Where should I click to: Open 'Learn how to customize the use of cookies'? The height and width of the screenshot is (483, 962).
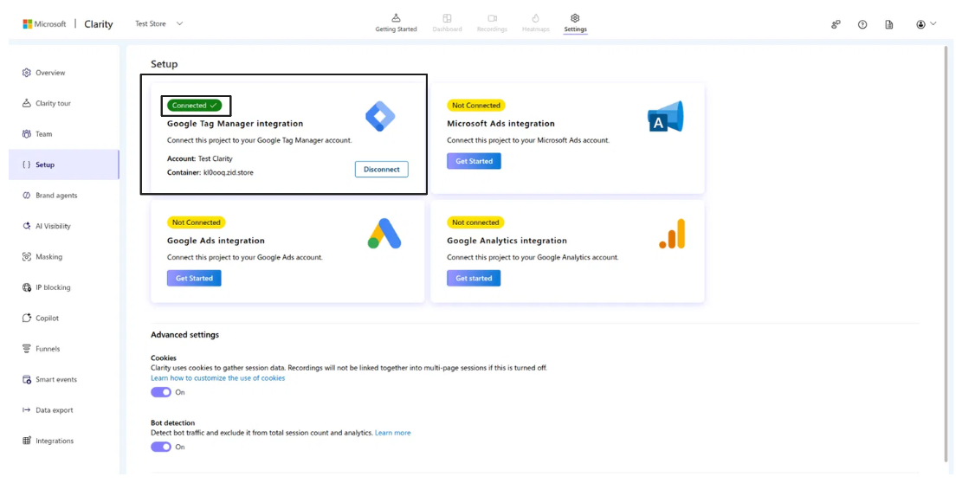point(218,378)
